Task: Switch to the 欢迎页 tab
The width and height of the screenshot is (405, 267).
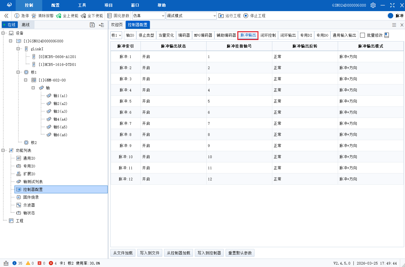Action: point(117,25)
